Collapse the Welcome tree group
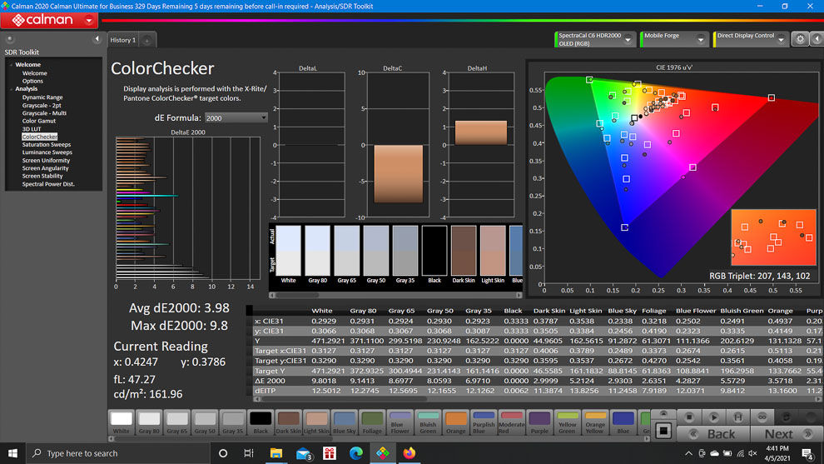This screenshot has height=464, width=824. pyautogui.click(x=11, y=65)
